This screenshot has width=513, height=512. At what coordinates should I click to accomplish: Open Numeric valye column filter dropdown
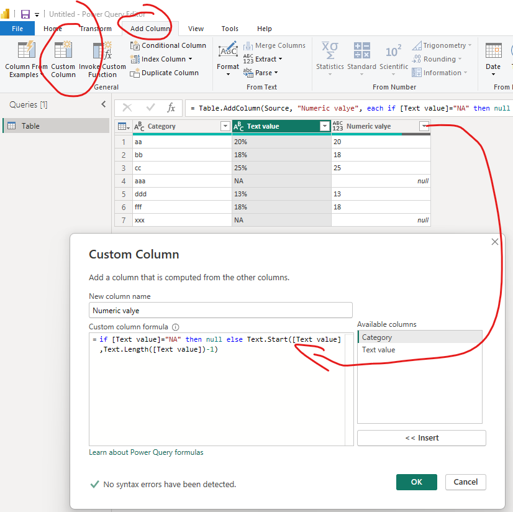[424, 126]
